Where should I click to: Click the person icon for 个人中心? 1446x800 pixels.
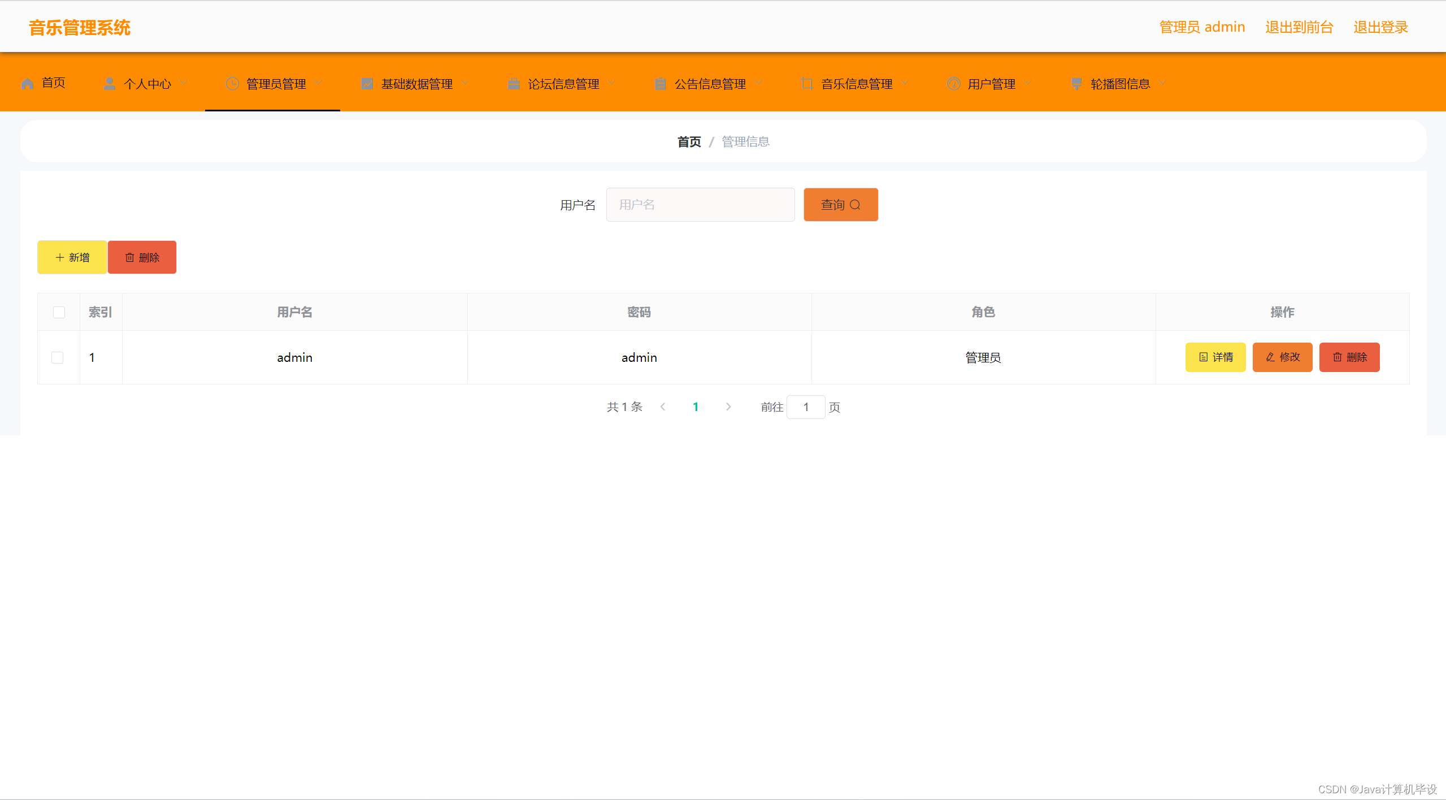(x=109, y=84)
